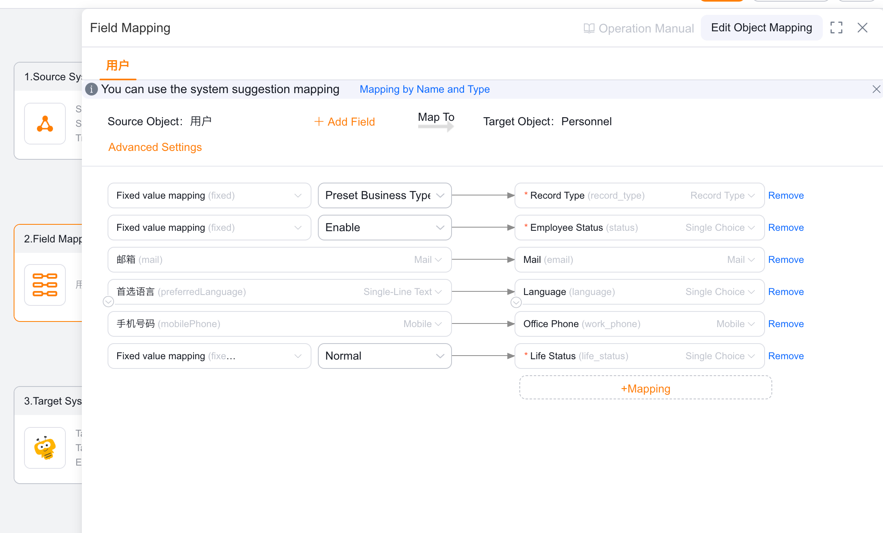Expand circle chevron under Language target field
The width and height of the screenshot is (883, 533).
(516, 302)
